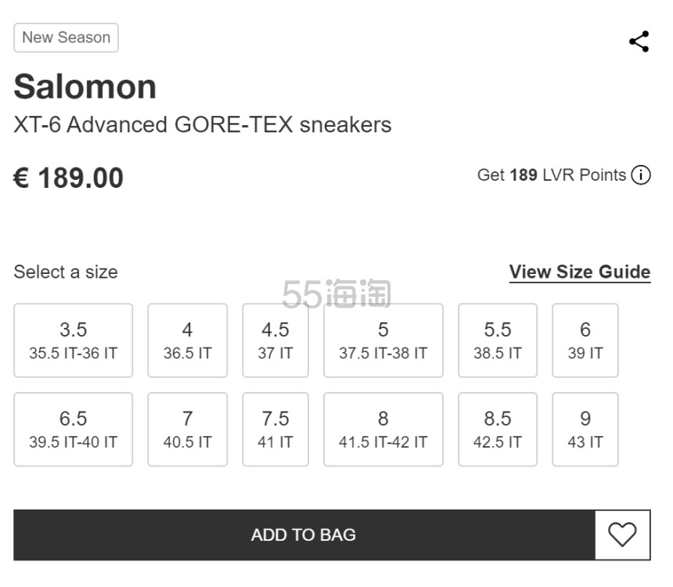Viewport: 673px width, 587px height.
Task: Click the Salomon brand name
Action: coord(85,86)
